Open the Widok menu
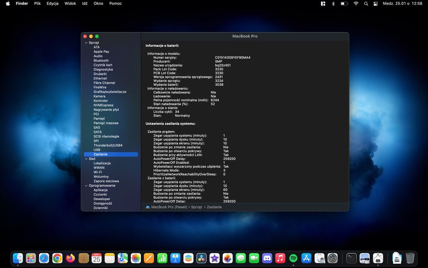Viewport: 428px width, 268px height. 70,3
